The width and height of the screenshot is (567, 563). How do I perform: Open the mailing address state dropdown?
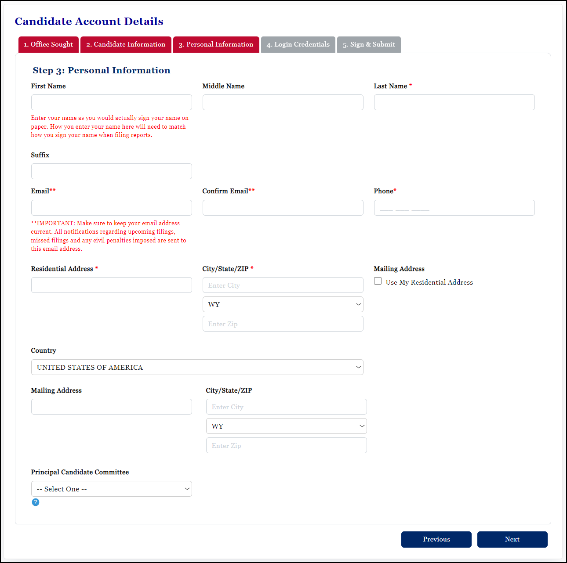pos(286,426)
